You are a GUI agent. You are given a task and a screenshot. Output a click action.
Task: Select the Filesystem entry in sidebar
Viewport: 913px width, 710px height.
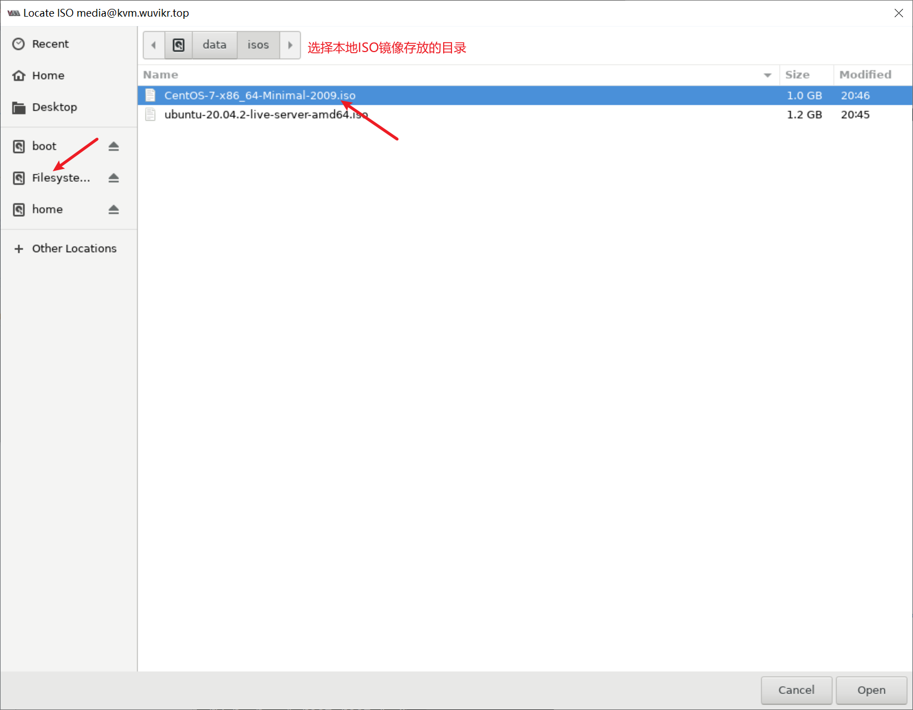(61, 178)
